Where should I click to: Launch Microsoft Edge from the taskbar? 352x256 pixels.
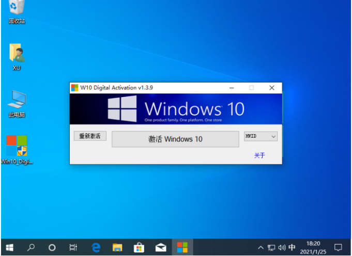coord(96,247)
